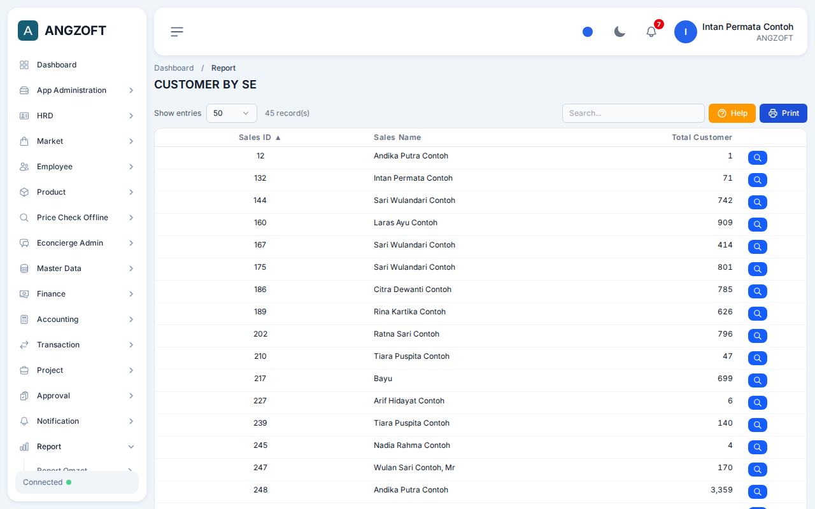Open the Approval sidebar menu
This screenshot has height=509, width=815.
(77, 396)
